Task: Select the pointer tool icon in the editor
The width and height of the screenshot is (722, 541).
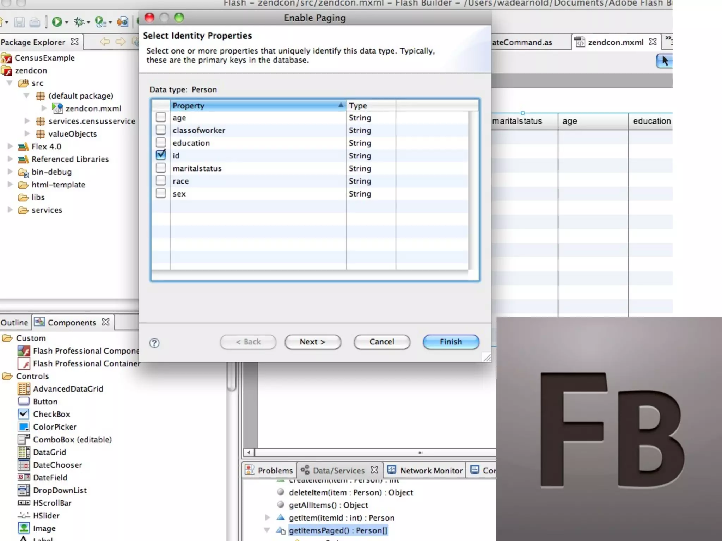Action: [665, 61]
